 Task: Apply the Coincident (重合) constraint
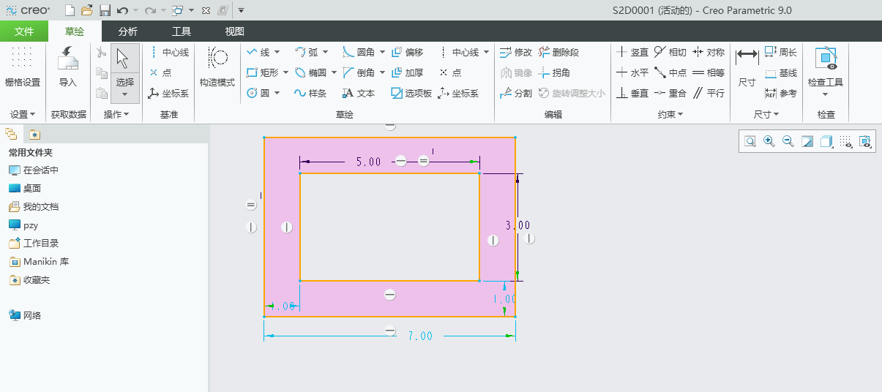[670, 94]
